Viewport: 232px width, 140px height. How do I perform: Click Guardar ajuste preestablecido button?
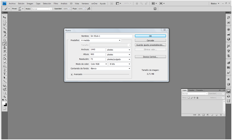coord(150,45)
